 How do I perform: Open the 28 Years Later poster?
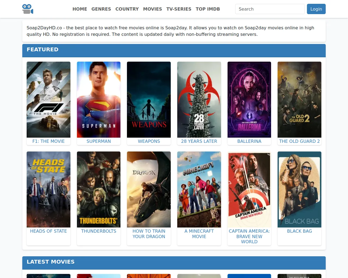tap(199, 100)
